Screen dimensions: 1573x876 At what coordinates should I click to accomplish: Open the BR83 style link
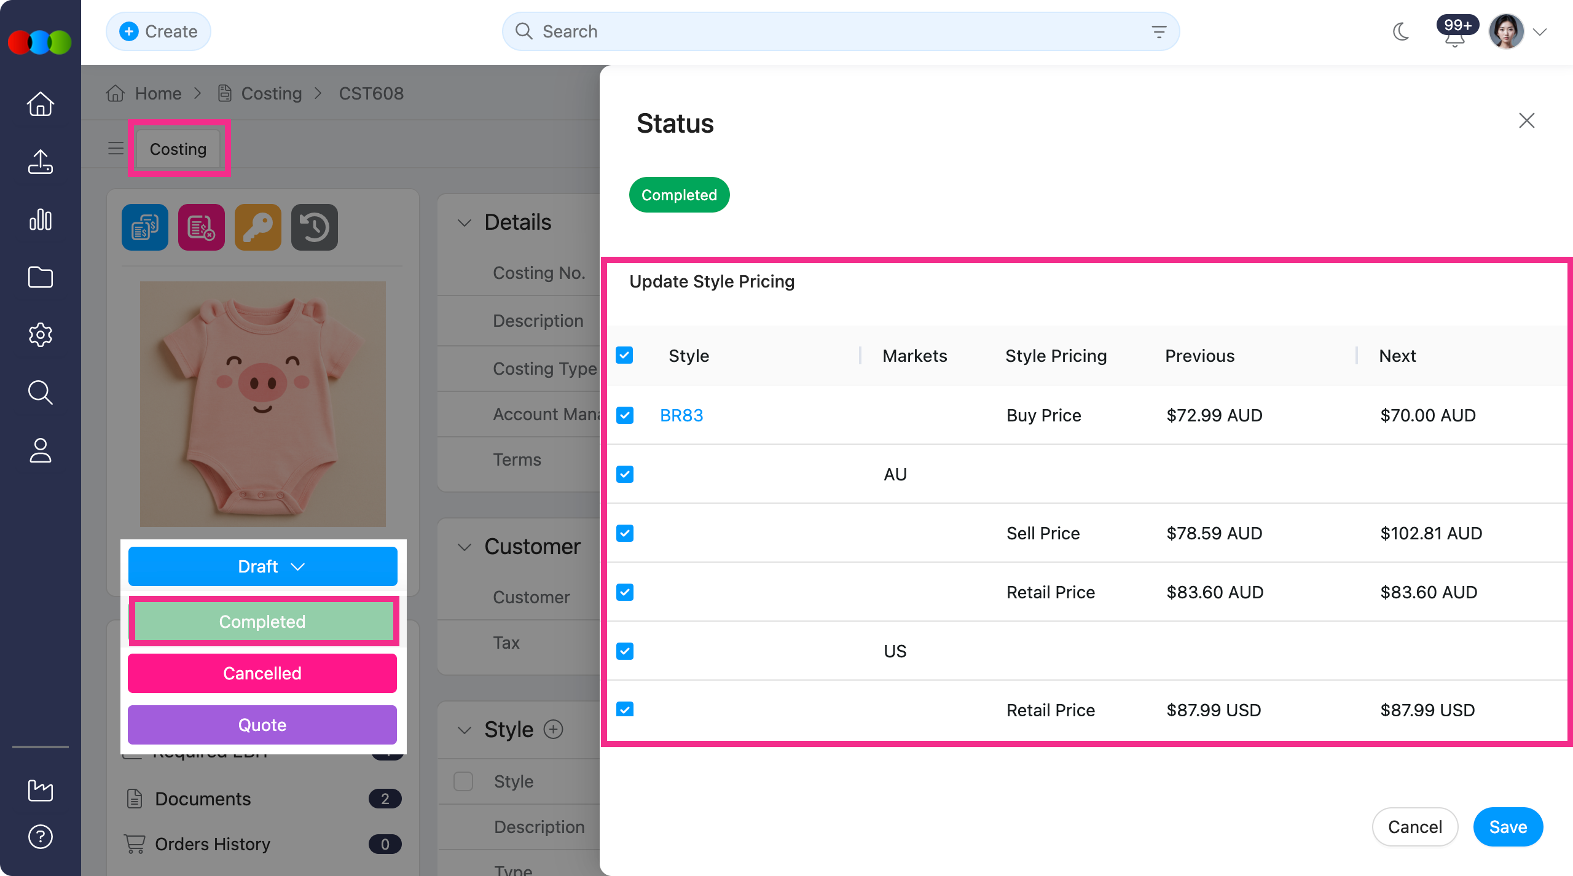681,415
